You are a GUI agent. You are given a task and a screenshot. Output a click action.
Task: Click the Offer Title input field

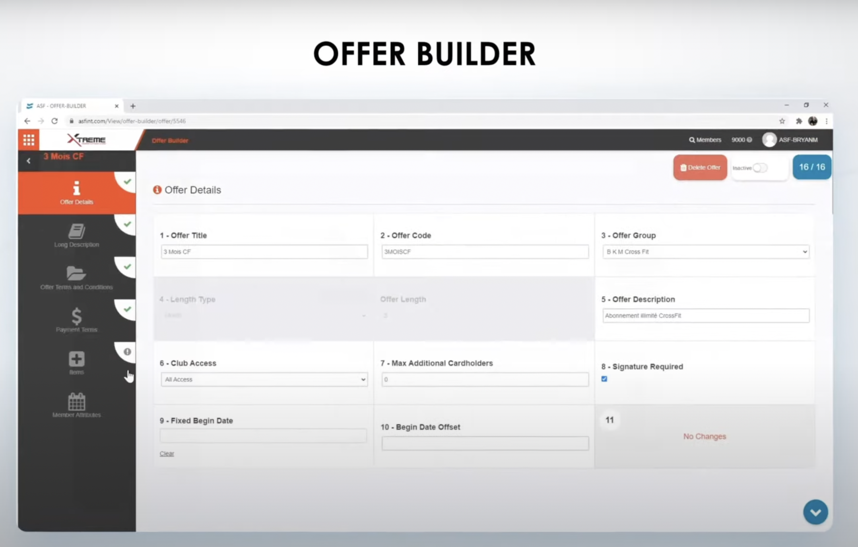[264, 251]
